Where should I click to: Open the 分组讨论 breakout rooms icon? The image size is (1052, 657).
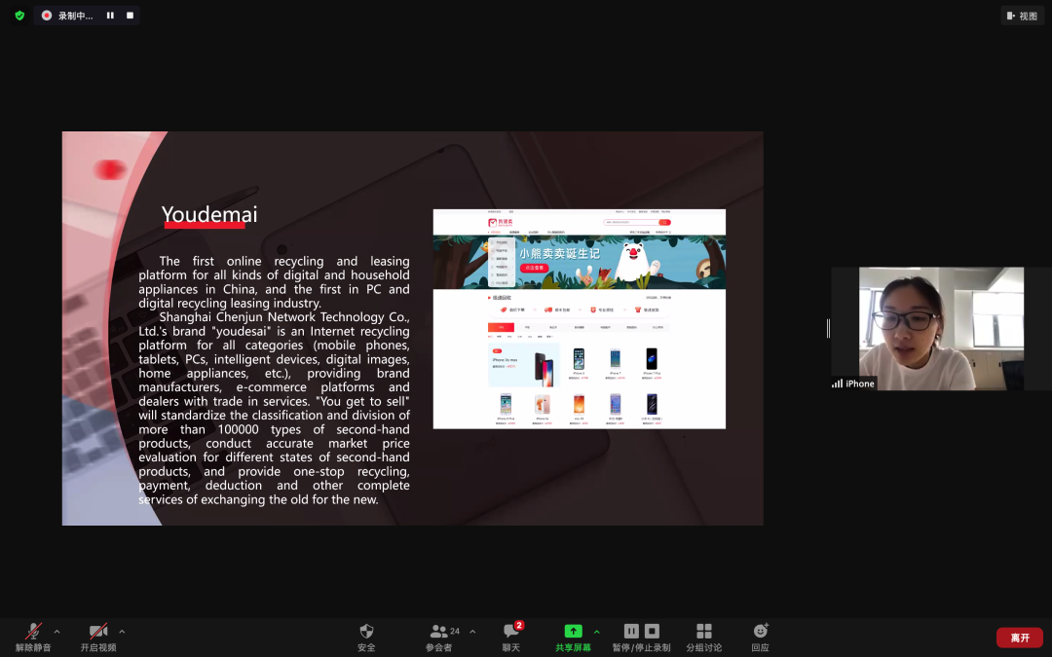pyautogui.click(x=704, y=631)
